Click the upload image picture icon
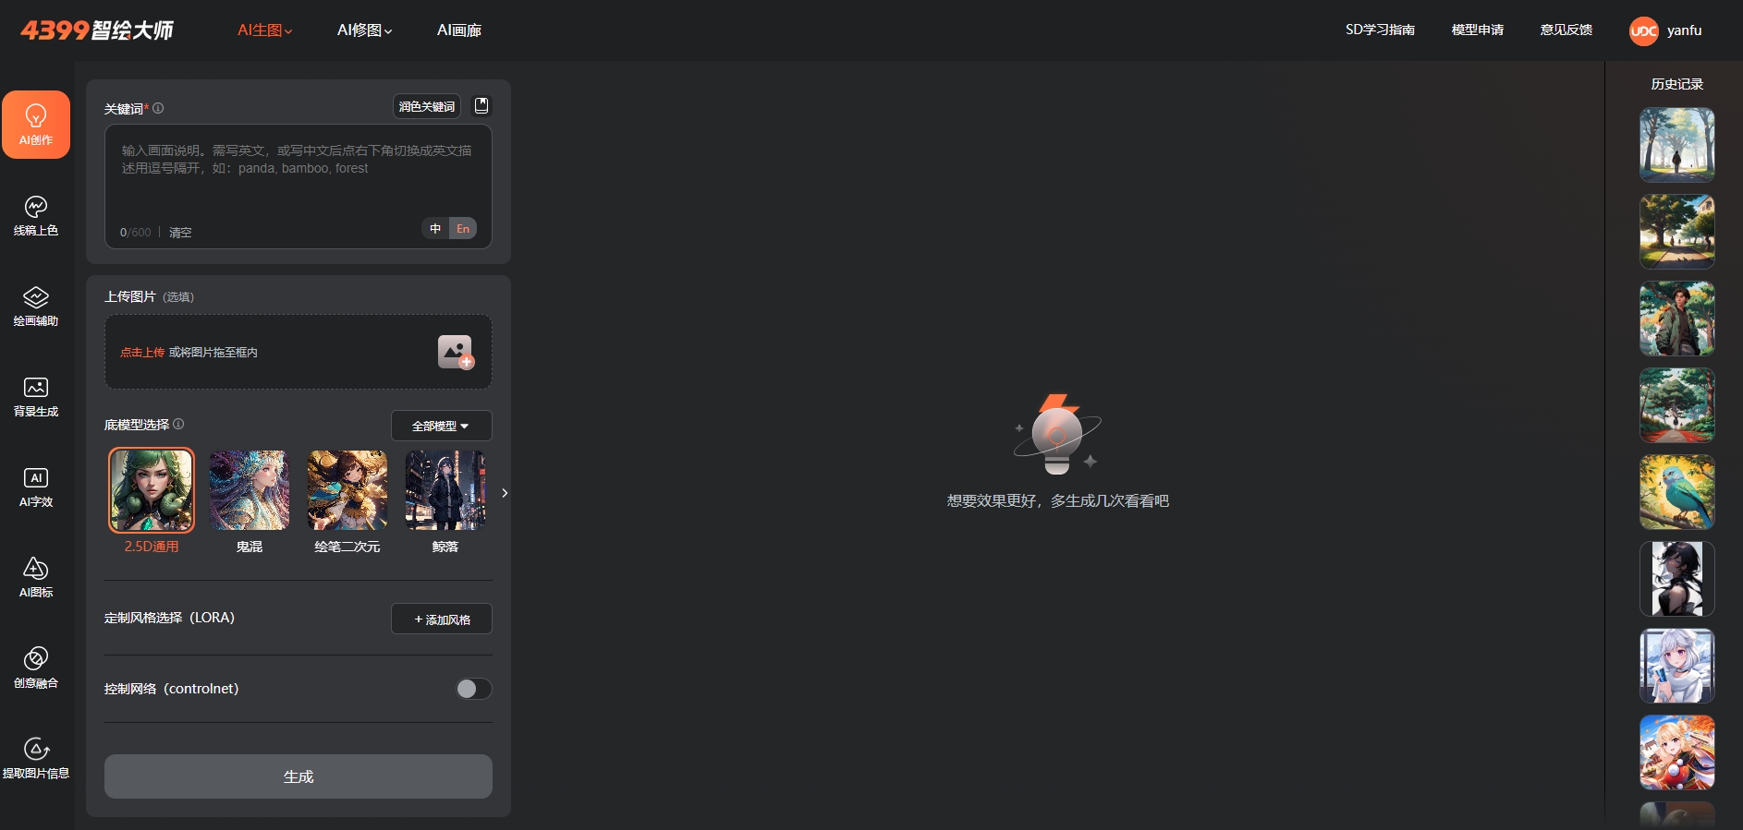Image resolution: width=1743 pixels, height=830 pixels. (x=455, y=352)
